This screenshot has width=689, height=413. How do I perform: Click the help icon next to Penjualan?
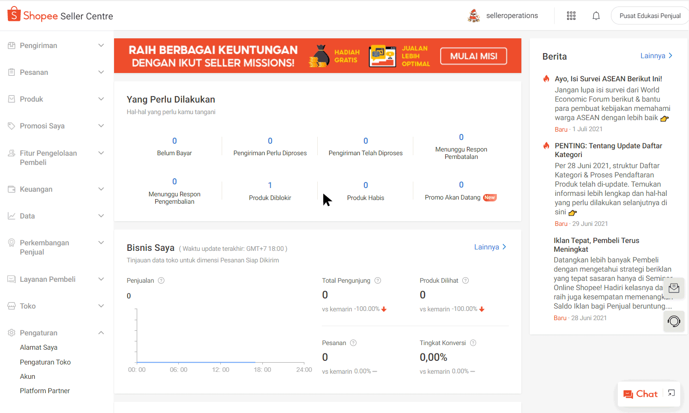(161, 280)
